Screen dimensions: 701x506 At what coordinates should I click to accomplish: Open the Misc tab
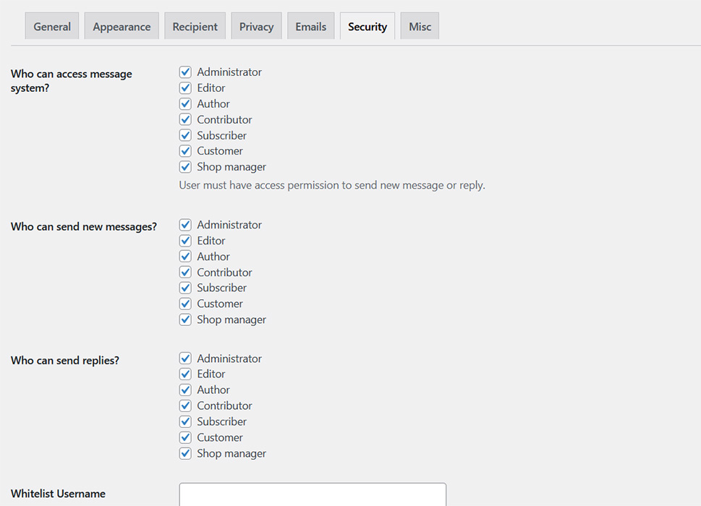click(420, 26)
